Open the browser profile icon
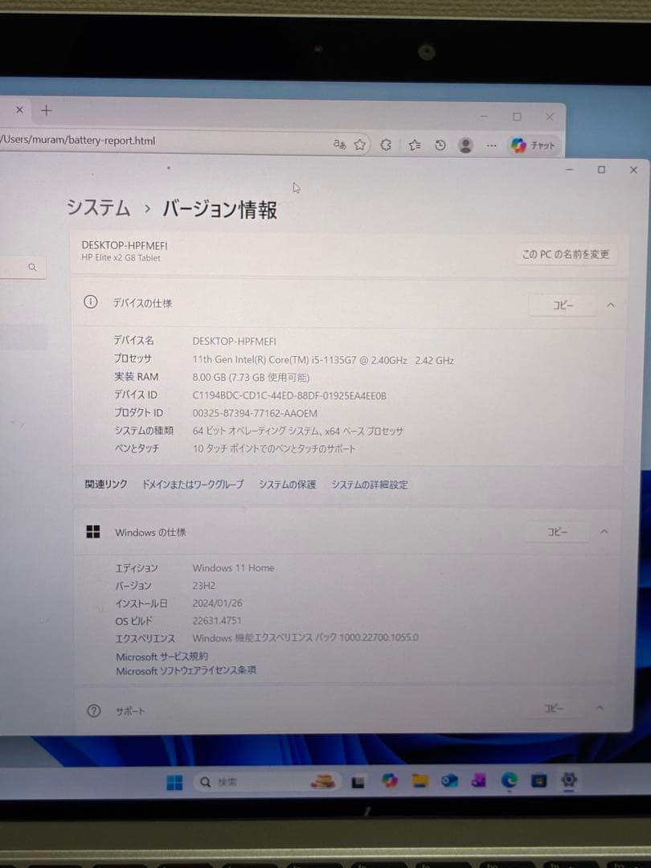This screenshot has height=868, width=651. click(466, 145)
